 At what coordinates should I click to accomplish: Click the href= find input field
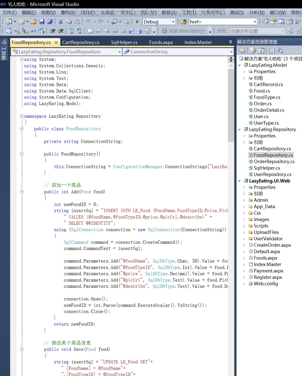pyautogui.click(x=220, y=22)
